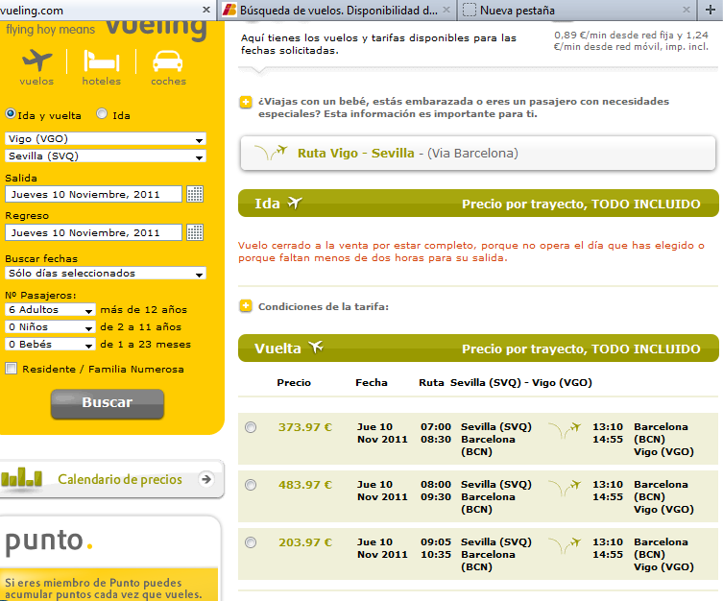Click the 09:05 departure time in 203.97 € row
This screenshot has width=723, height=601.
tap(436, 542)
